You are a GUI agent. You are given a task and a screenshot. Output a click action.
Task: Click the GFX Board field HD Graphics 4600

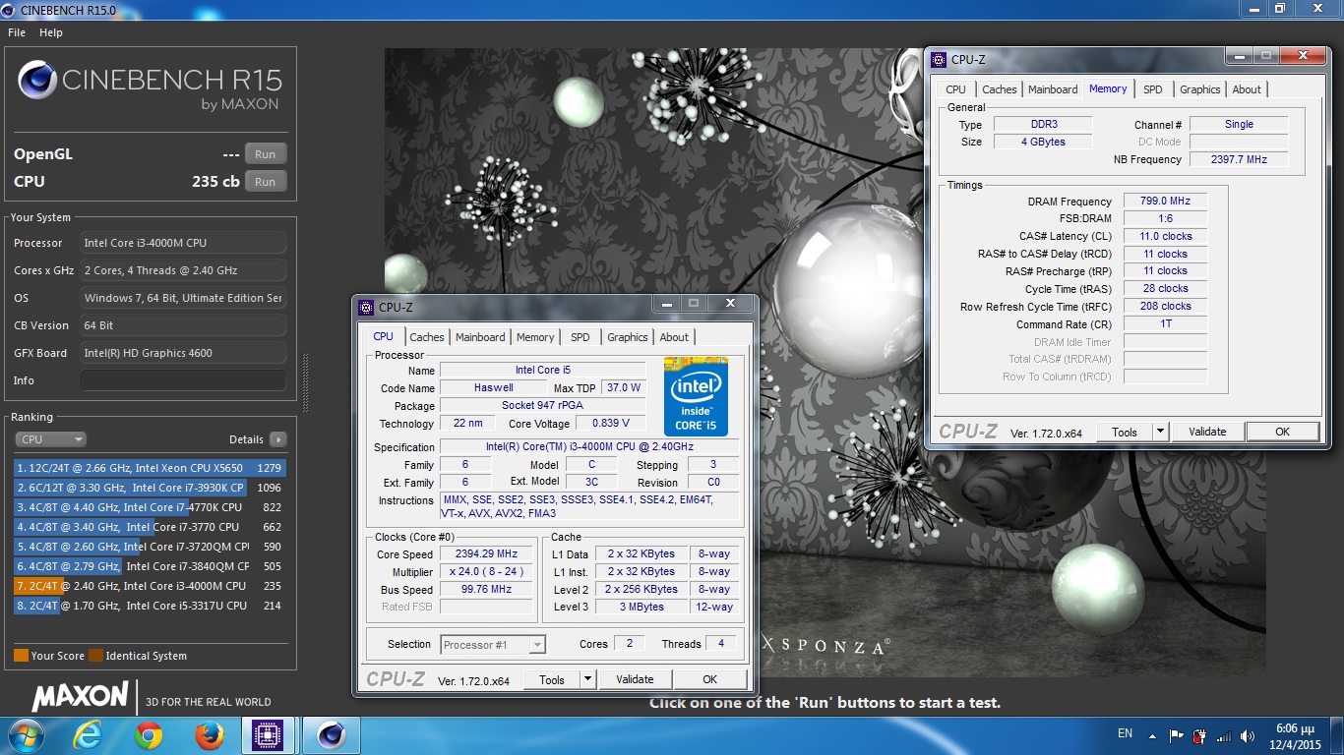tap(183, 353)
